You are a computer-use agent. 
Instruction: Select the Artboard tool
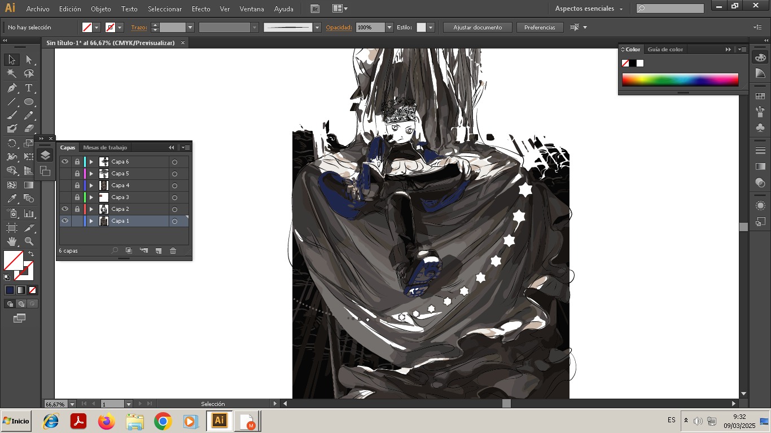tap(11, 228)
